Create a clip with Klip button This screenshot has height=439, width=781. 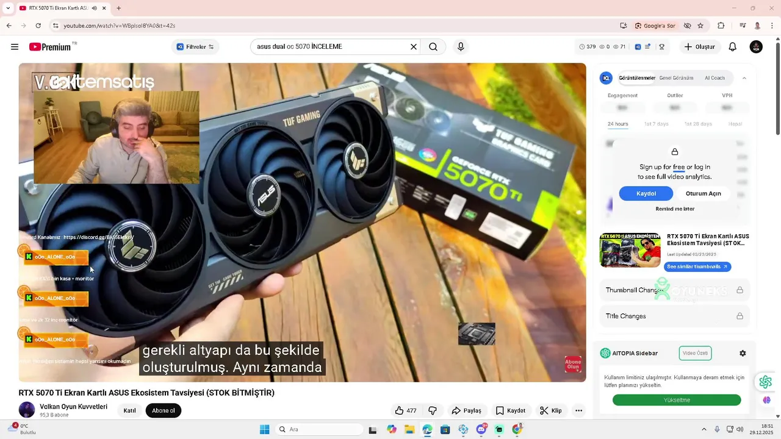[550, 410]
